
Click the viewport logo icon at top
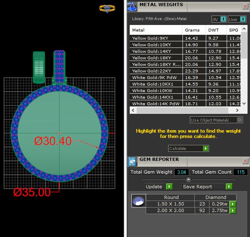click(107, 8)
